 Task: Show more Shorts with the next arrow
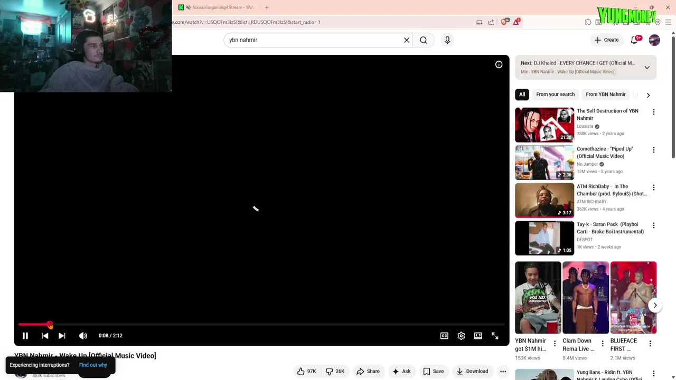click(x=655, y=305)
